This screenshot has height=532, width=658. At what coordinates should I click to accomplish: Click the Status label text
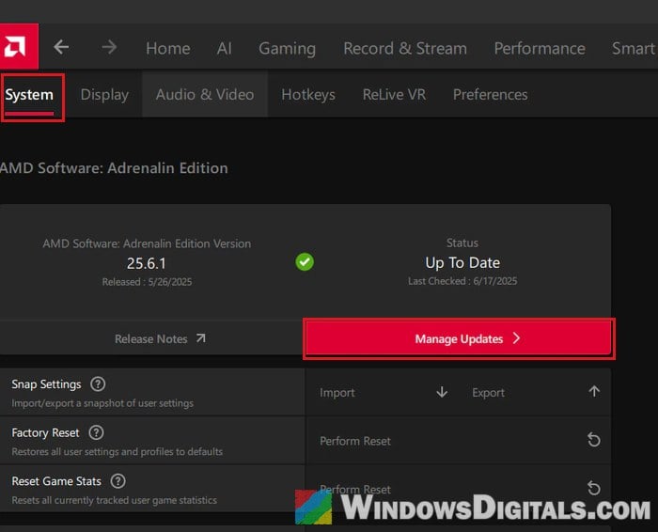pyautogui.click(x=462, y=243)
